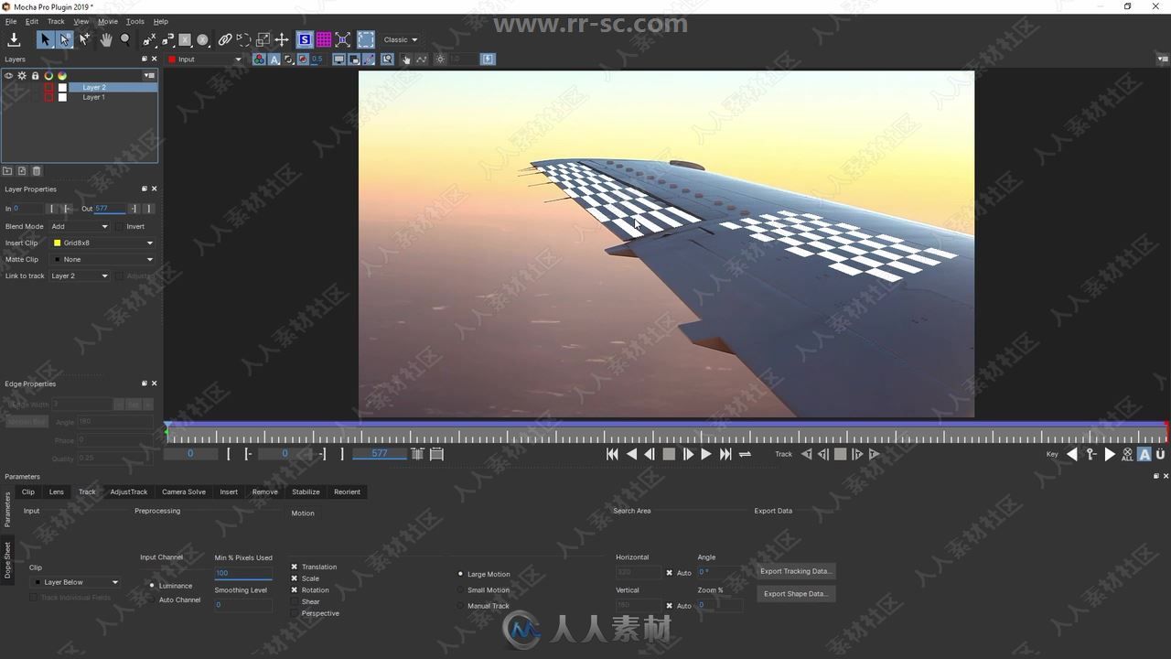Open the Blend Mode Add dropdown
Image resolution: width=1171 pixels, height=659 pixels.
(80, 226)
